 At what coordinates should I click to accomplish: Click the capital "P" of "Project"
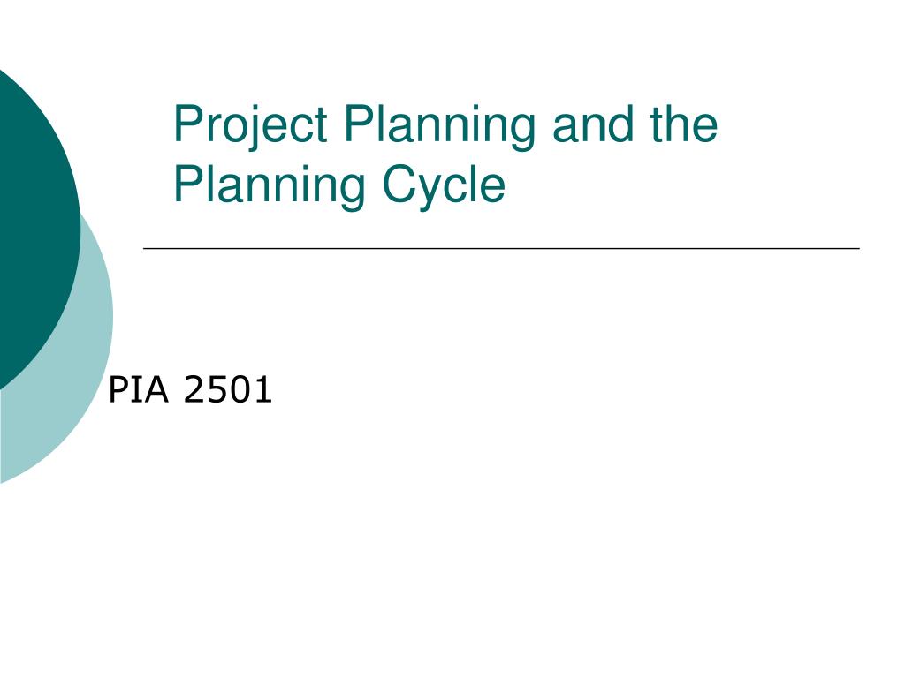click(x=186, y=123)
